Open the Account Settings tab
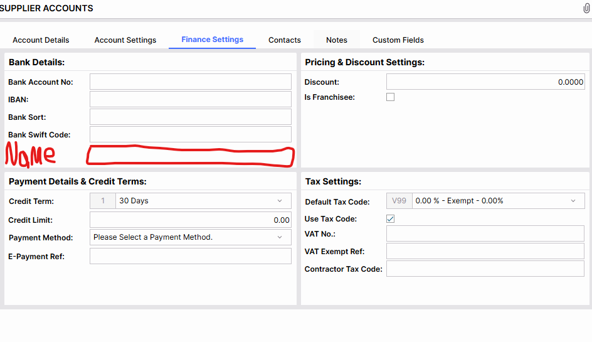 (125, 40)
